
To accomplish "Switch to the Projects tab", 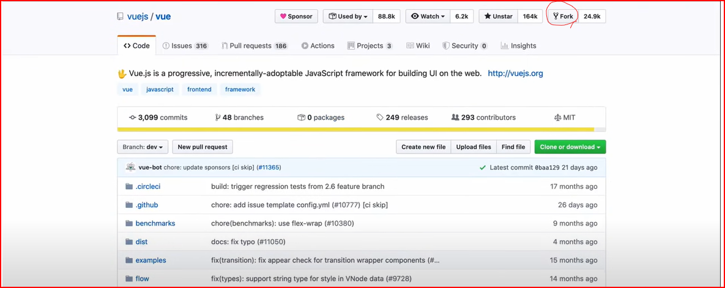I will pos(370,46).
